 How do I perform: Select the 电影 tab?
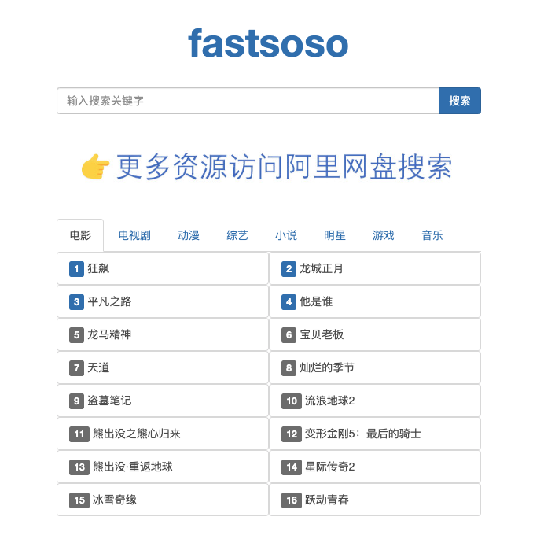point(80,235)
